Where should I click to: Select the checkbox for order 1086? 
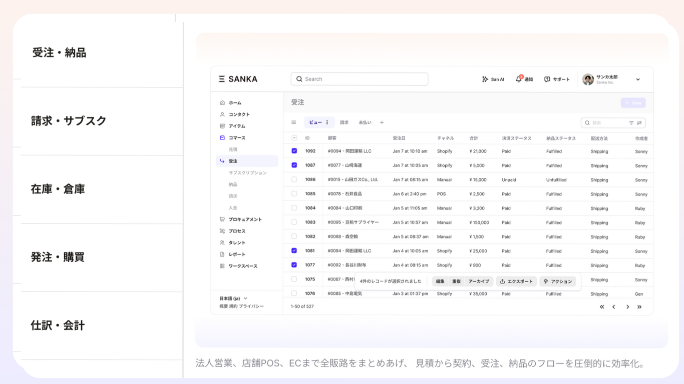pyautogui.click(x=294, y=179)
